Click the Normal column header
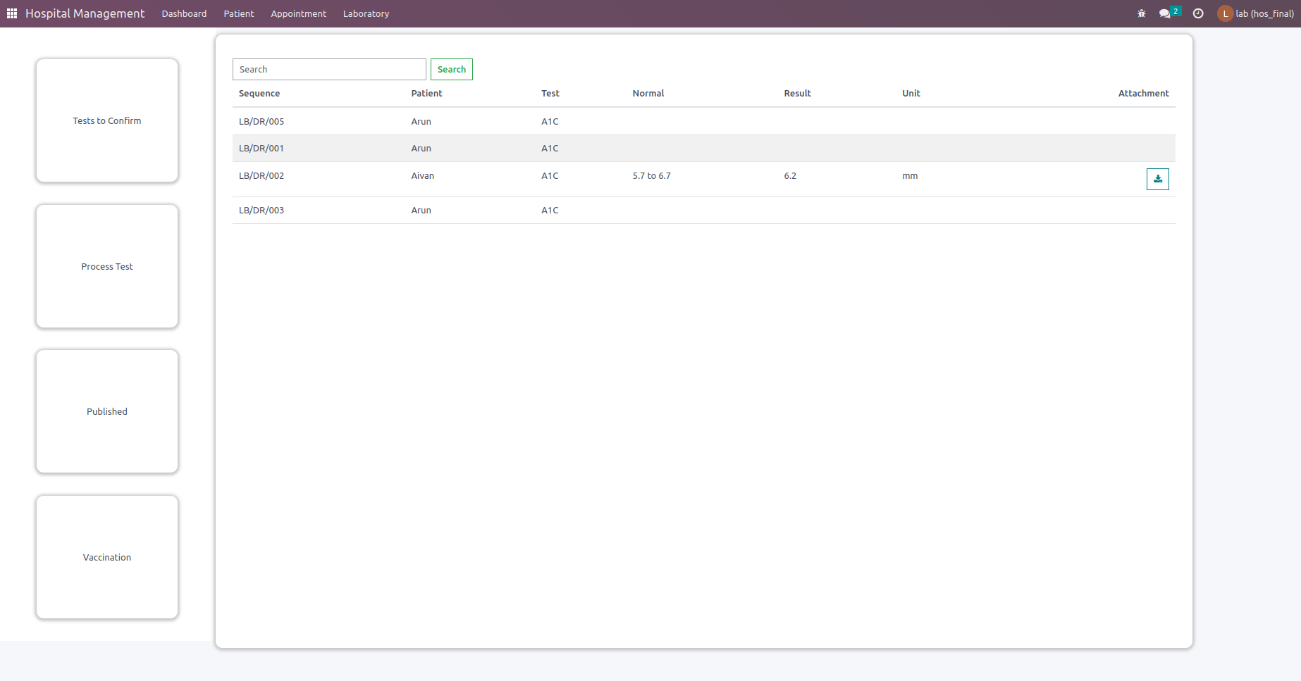The height and width of the screenshot is (681, 1301). click(648, 93)
